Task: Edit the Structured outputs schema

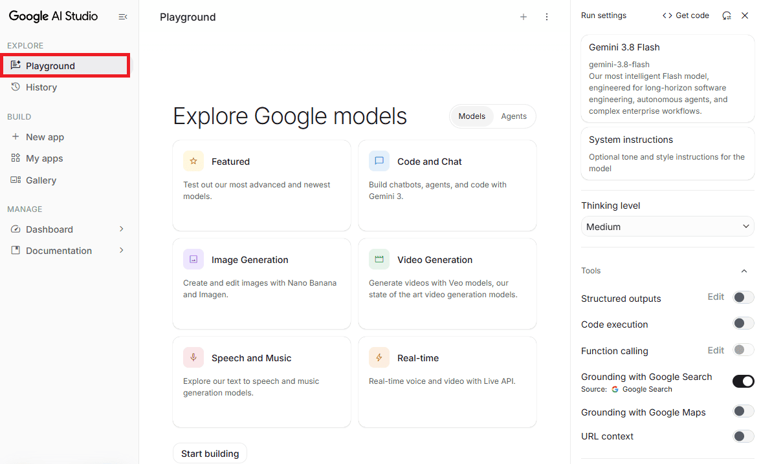Action: (x=716, y=297)
